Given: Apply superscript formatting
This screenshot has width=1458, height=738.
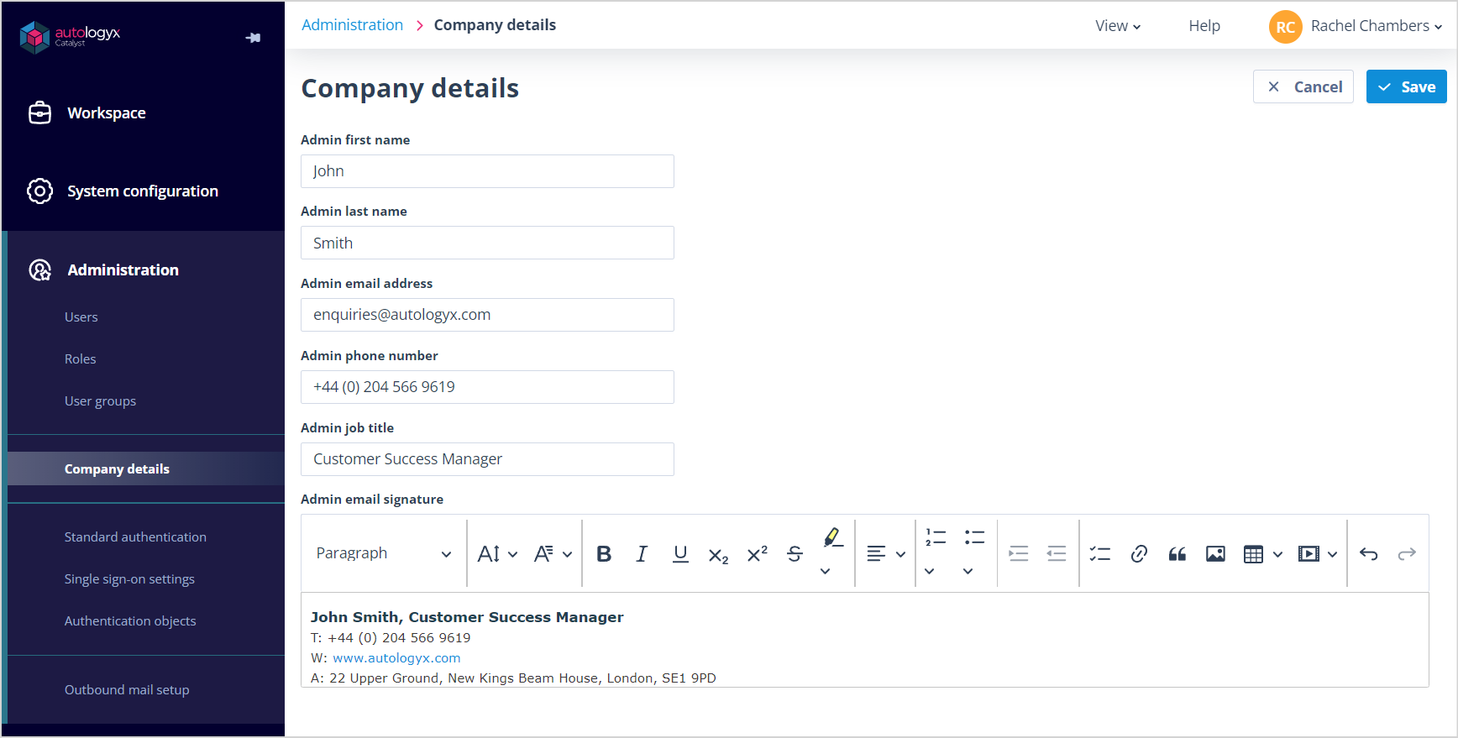Looking at the screenshot, I should (x=757, y=553).
